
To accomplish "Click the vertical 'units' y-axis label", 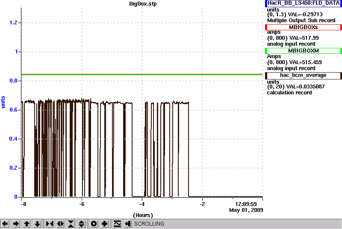I will pos(3,102).
